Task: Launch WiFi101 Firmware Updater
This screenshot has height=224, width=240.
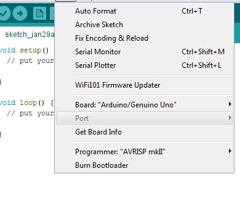Action: click(145, 85)
